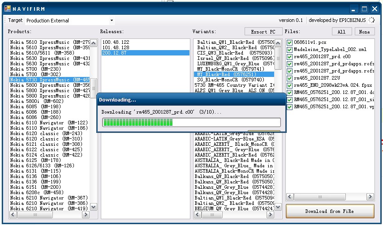Click Variants list scroll up arrow

[278, 43]
